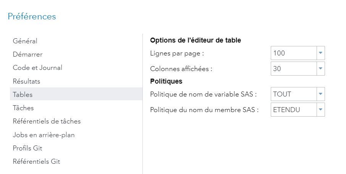The width and height of the screenshot is (346, 174).
Task: Select Jobs en arrière-plan category
Action: [x=44, y=135]
